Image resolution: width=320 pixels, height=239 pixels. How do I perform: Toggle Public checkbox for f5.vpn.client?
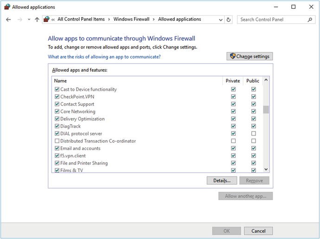254,156
